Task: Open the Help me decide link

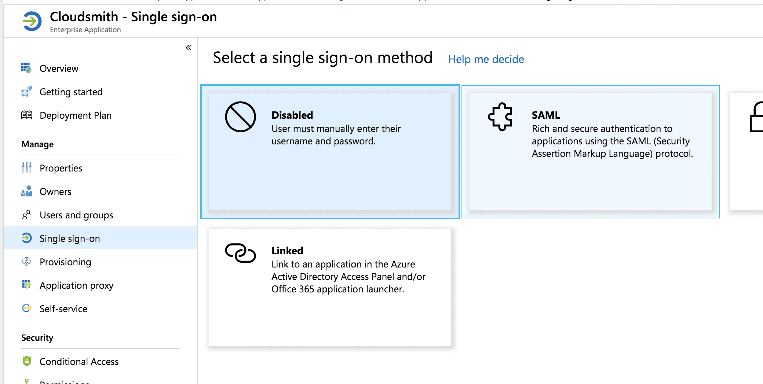Action: tap(486, 59)
